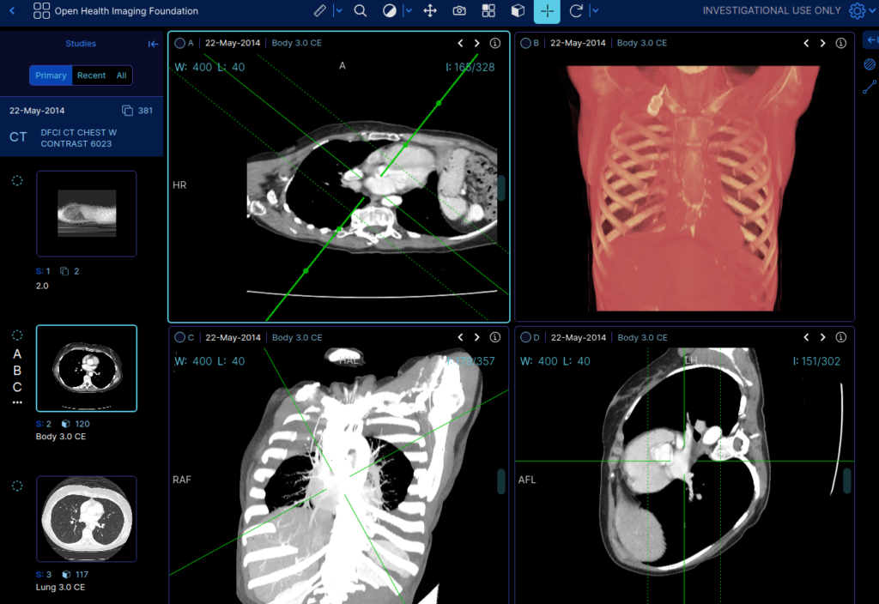879x604 pixels.
Task: Select the Measurement ruler tool
Action: 321,11
